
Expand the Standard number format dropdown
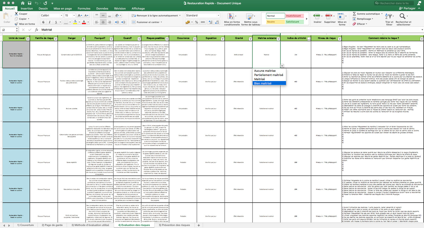point(218,15)
